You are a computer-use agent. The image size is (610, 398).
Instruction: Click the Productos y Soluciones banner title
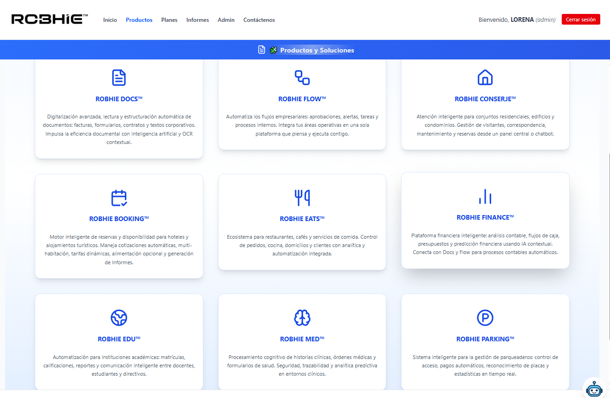pyautogui.click(x=317, y=50)
